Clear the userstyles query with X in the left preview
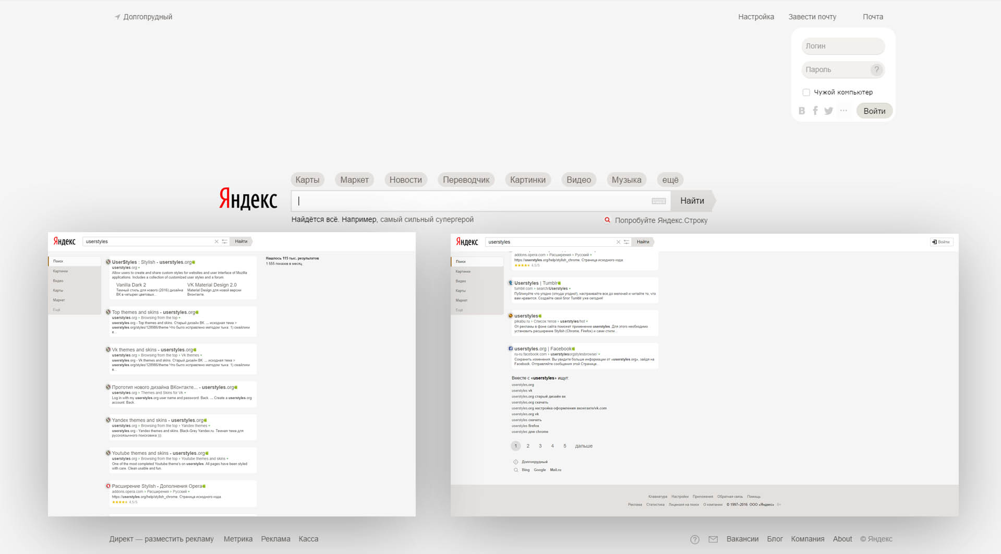1001x554 pixels. [216, 242]
